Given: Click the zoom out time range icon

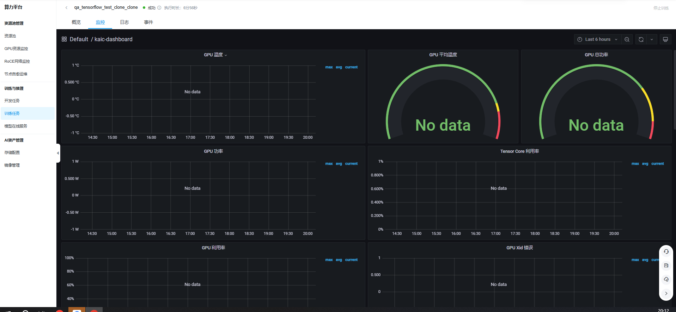Looking at the screenshot, I should (627, 39).
